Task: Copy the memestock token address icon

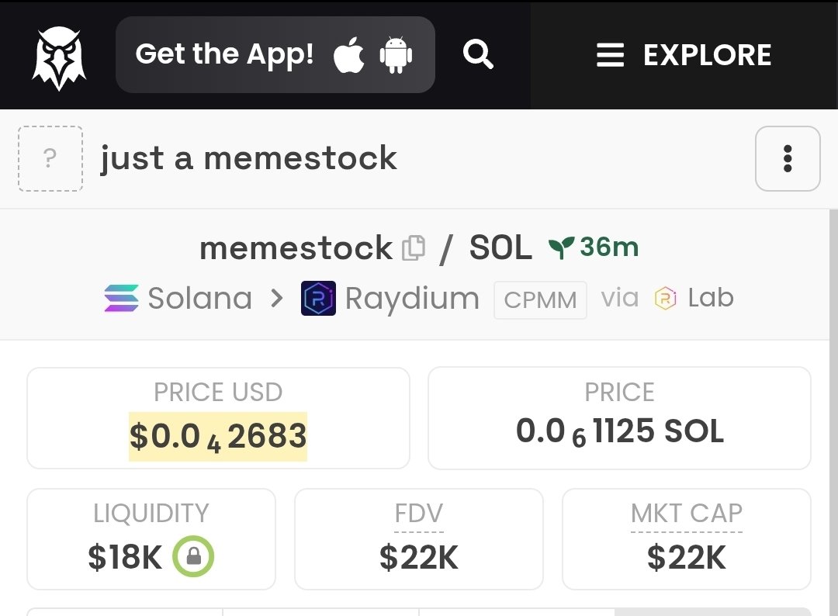Action: (414, 248)
